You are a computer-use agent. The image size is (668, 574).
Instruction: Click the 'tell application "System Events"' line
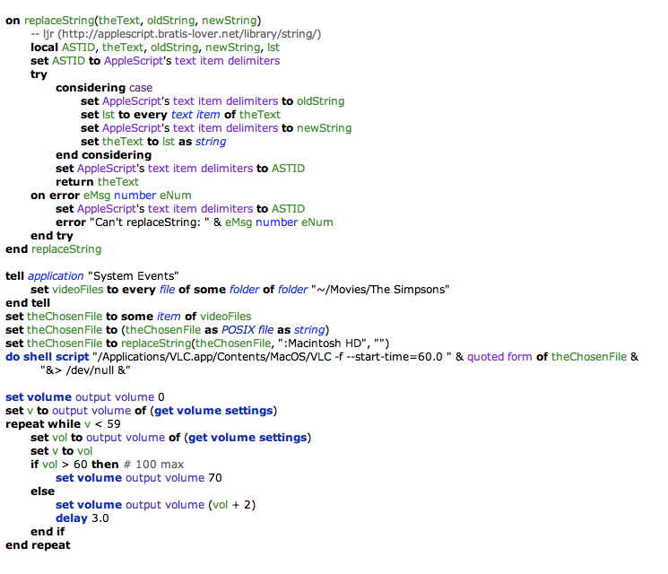[x=92, y=276]
